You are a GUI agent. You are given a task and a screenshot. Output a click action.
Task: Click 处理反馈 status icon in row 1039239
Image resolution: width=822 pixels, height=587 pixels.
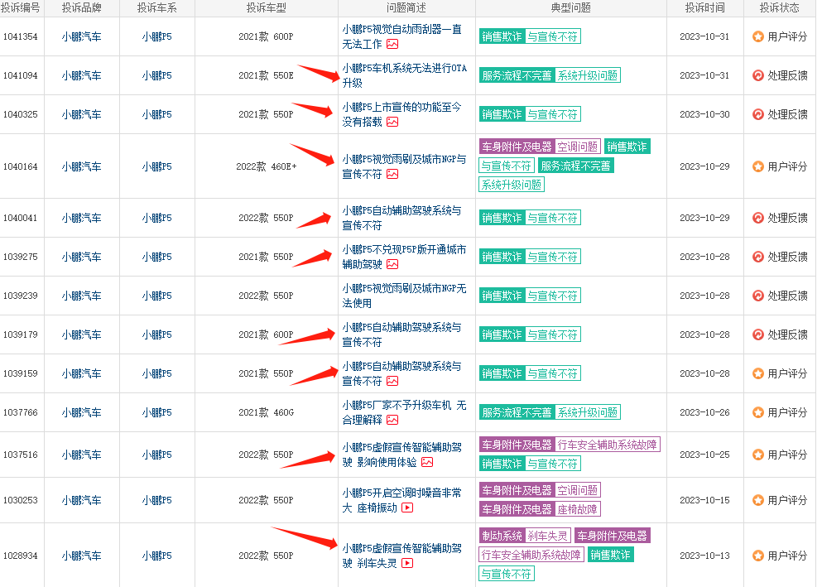(757, 296)
